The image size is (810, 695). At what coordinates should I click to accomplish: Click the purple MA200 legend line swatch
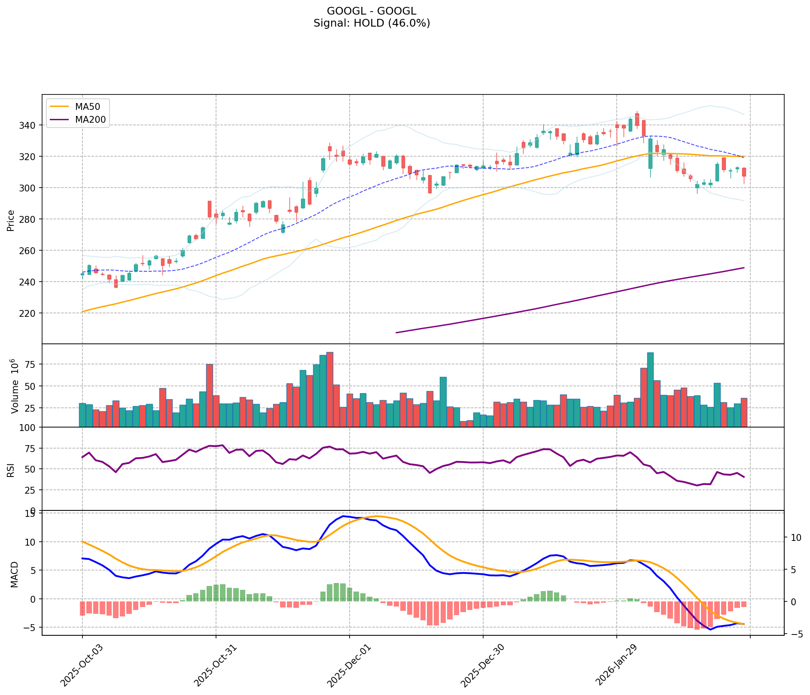click(x=59, y=120)
